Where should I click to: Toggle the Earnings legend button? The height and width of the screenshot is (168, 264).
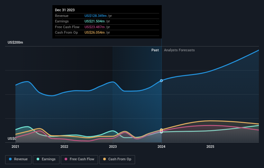(46, 159)
